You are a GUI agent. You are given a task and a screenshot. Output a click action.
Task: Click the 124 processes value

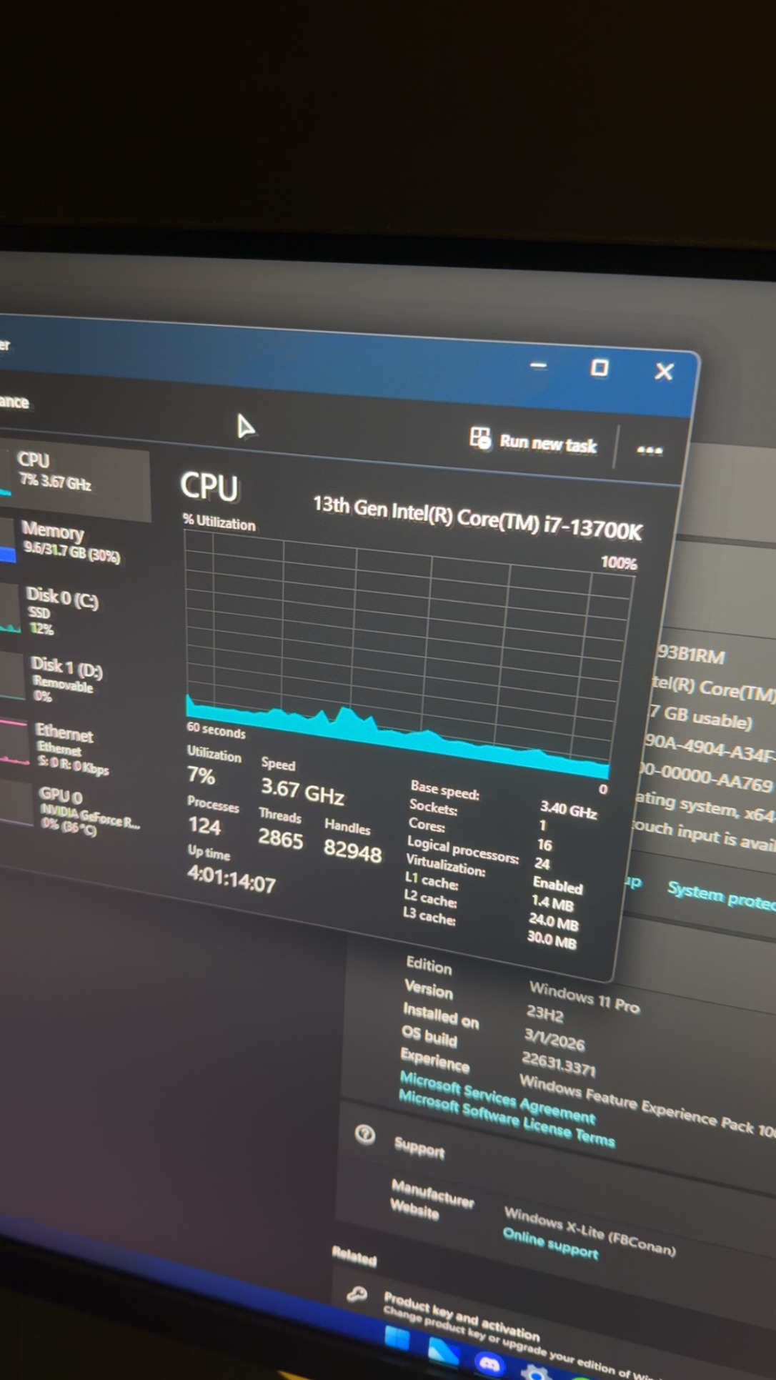click(x=204, y=826)
